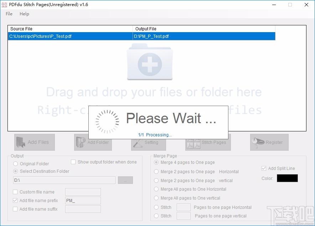This screenshot has height=226, width=315.
Task: Click the Stitch Pages icon button
Action: point(193,142)
